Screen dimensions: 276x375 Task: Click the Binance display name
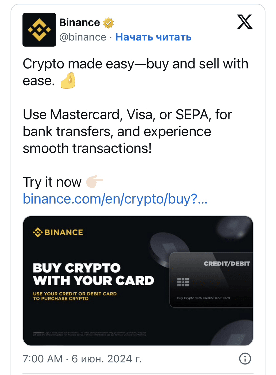(x=79, y=22)
